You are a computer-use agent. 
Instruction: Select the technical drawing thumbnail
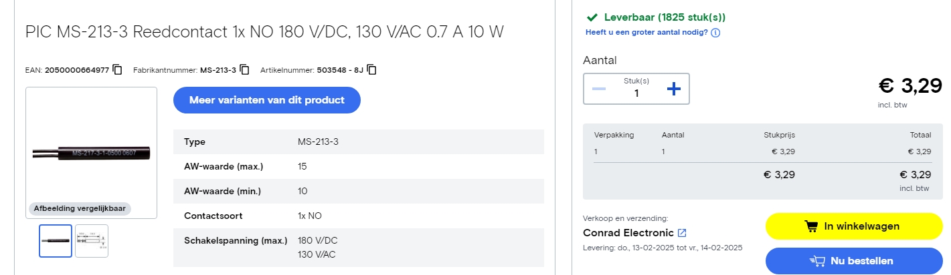tap(92, 241)
